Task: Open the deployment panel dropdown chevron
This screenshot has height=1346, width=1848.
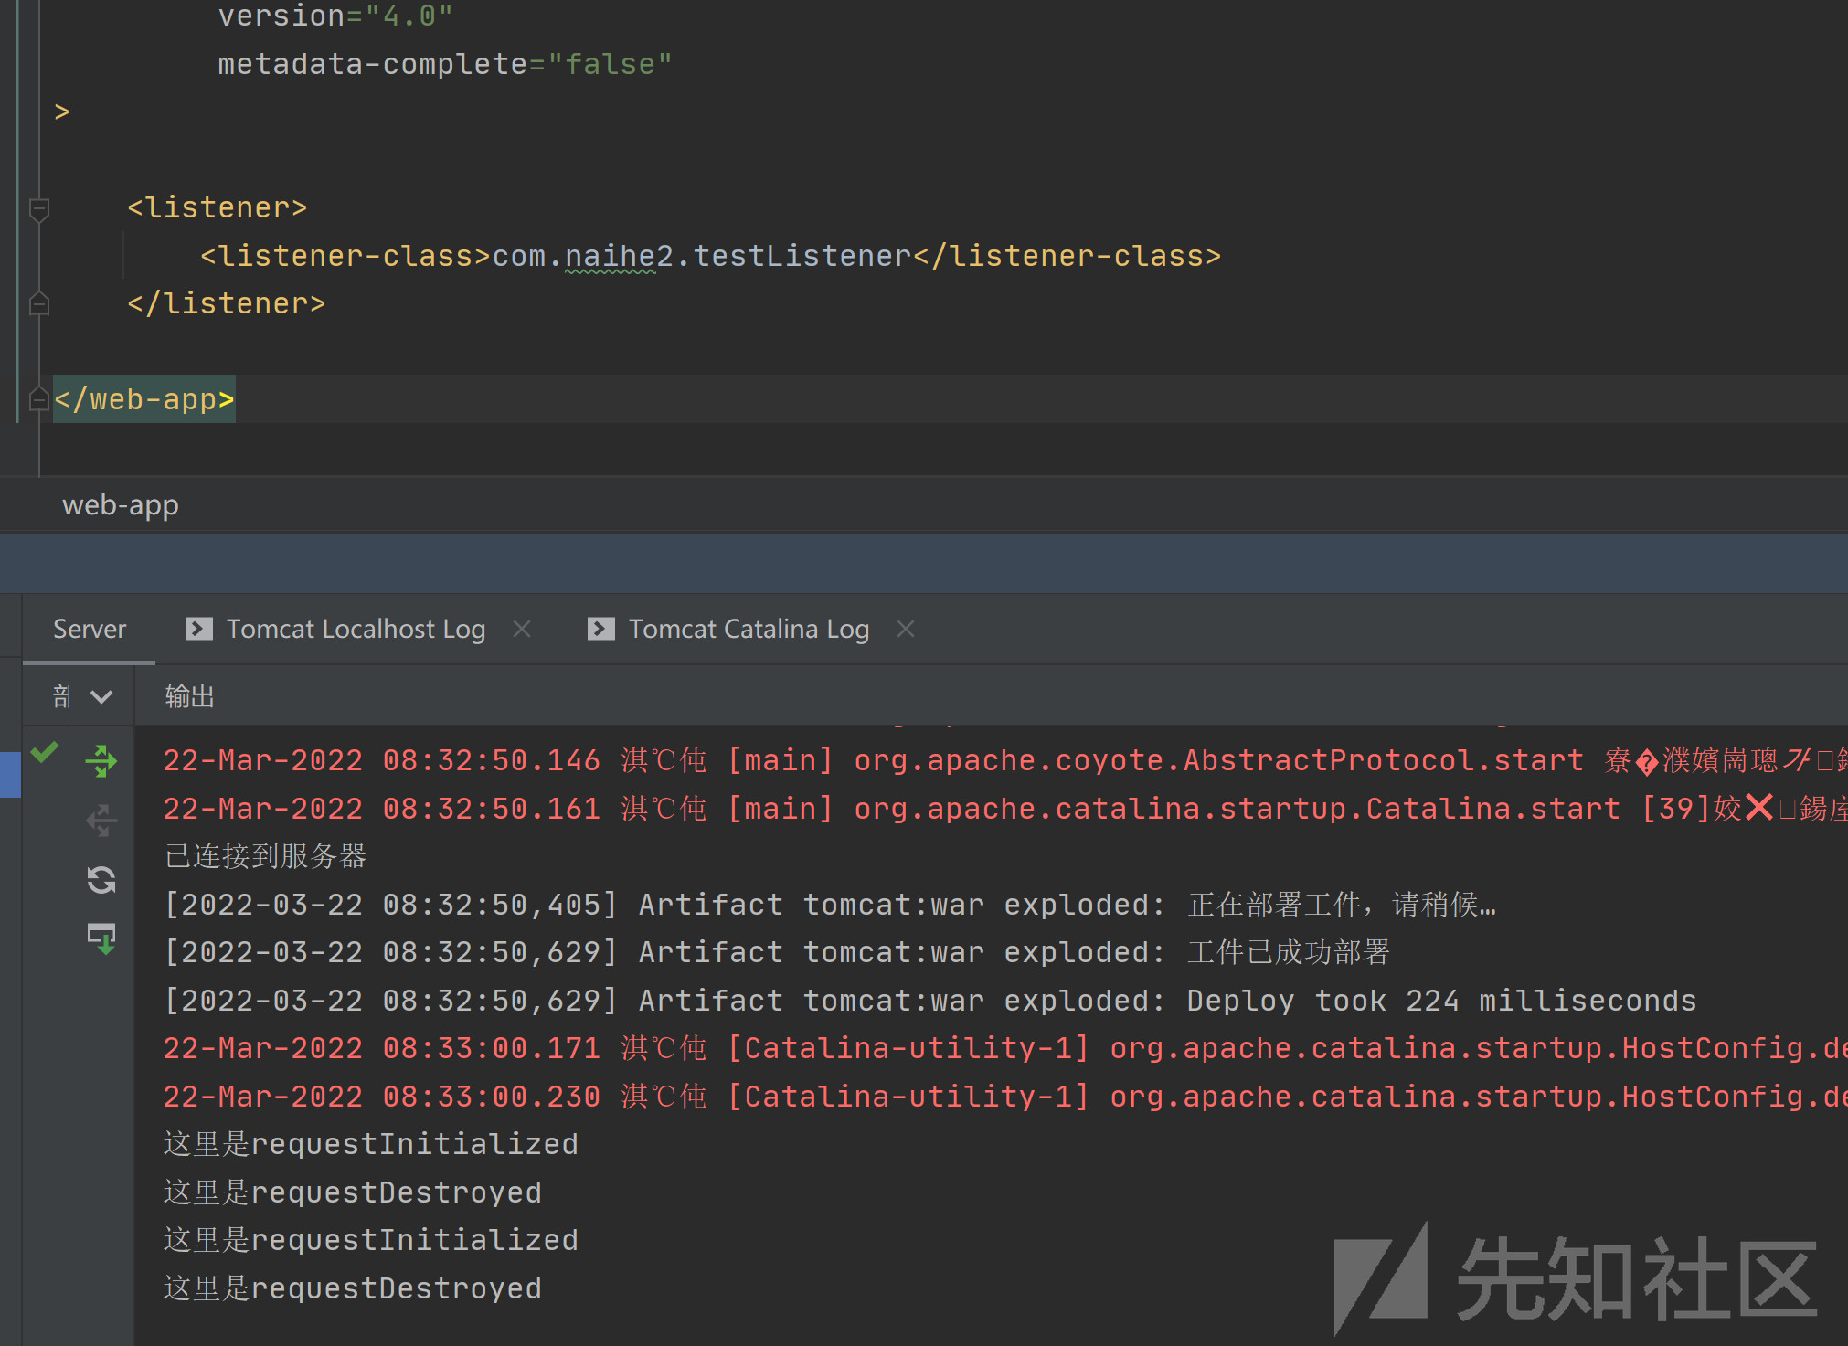Action: coord(101,697)
